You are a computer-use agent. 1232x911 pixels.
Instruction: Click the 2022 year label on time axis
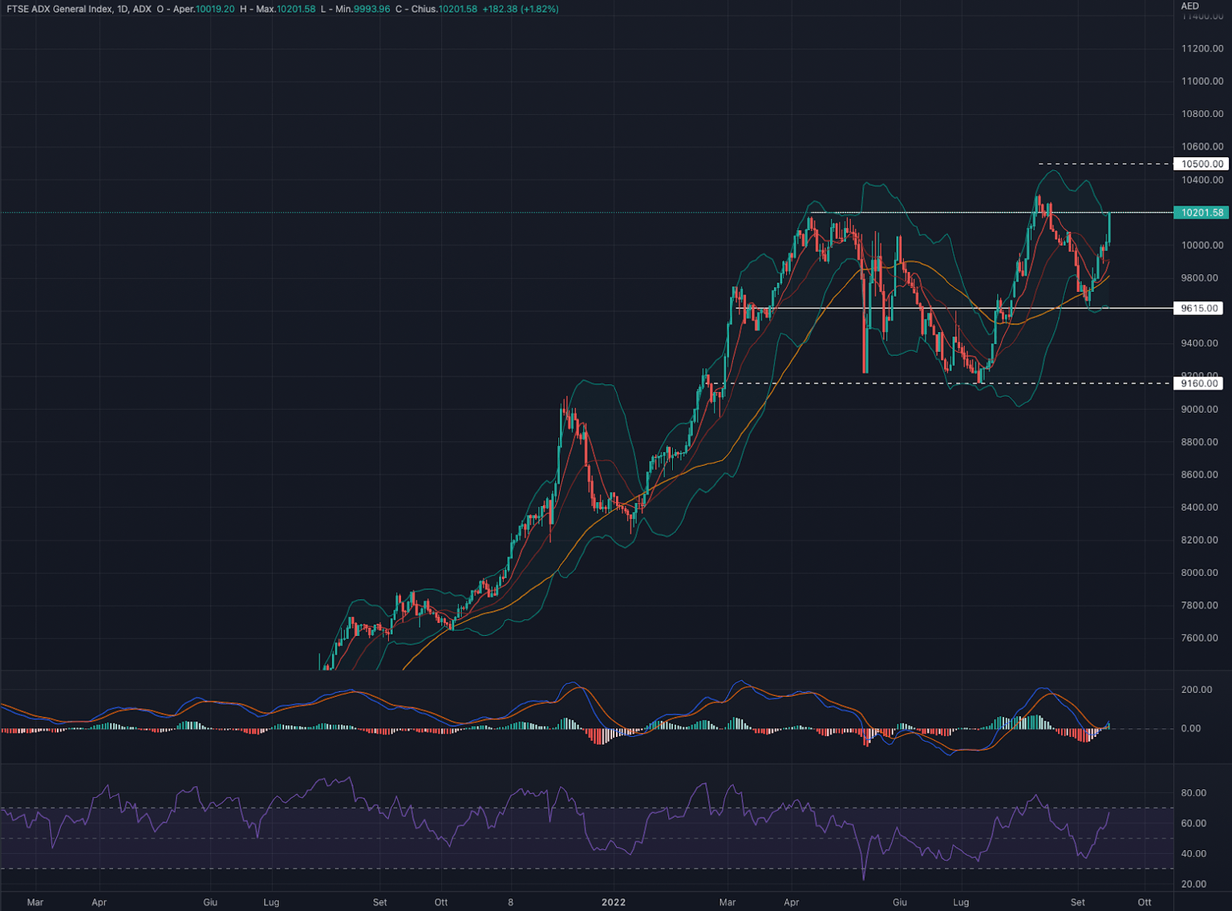(x=614, y=902)
